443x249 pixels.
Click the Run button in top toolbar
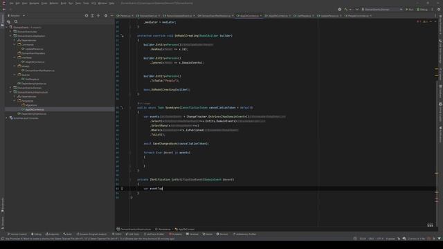click(x=409, y=9)
